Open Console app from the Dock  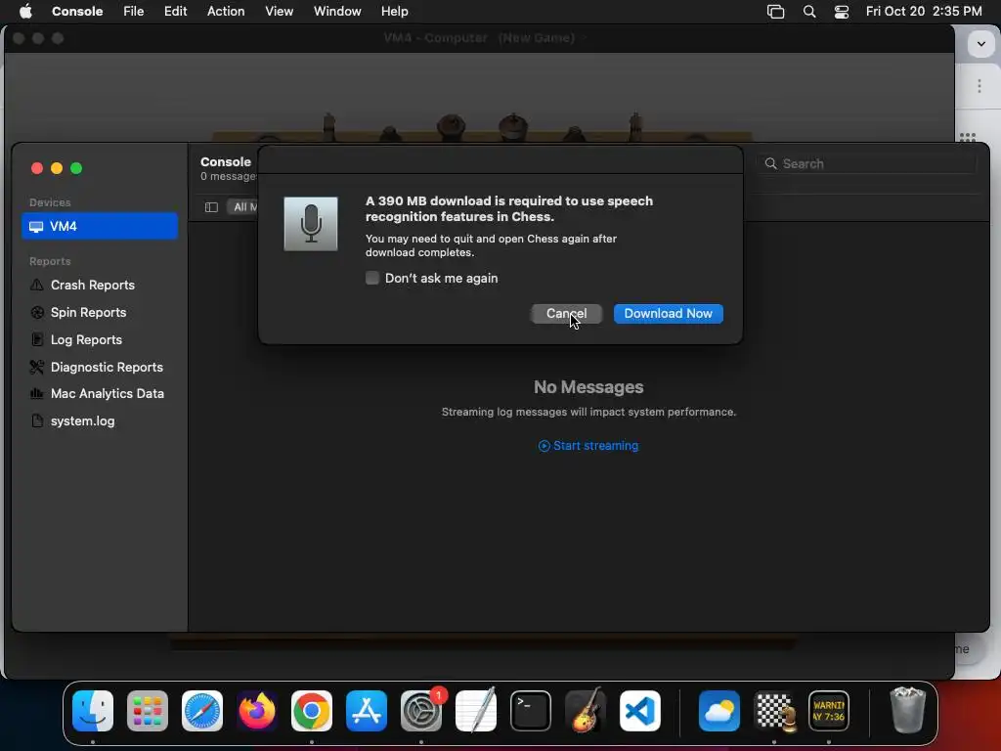coord(829,711)
